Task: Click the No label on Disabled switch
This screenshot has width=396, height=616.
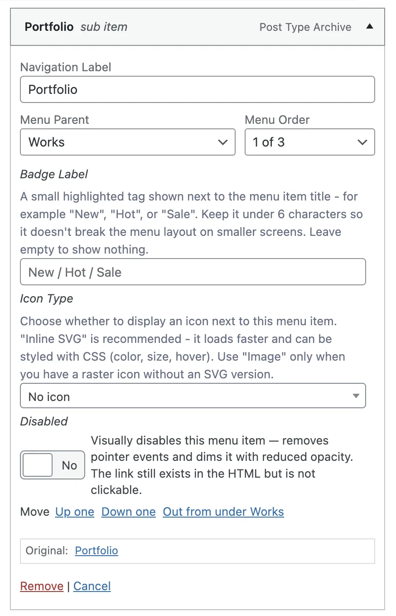Action: [69, 465]
